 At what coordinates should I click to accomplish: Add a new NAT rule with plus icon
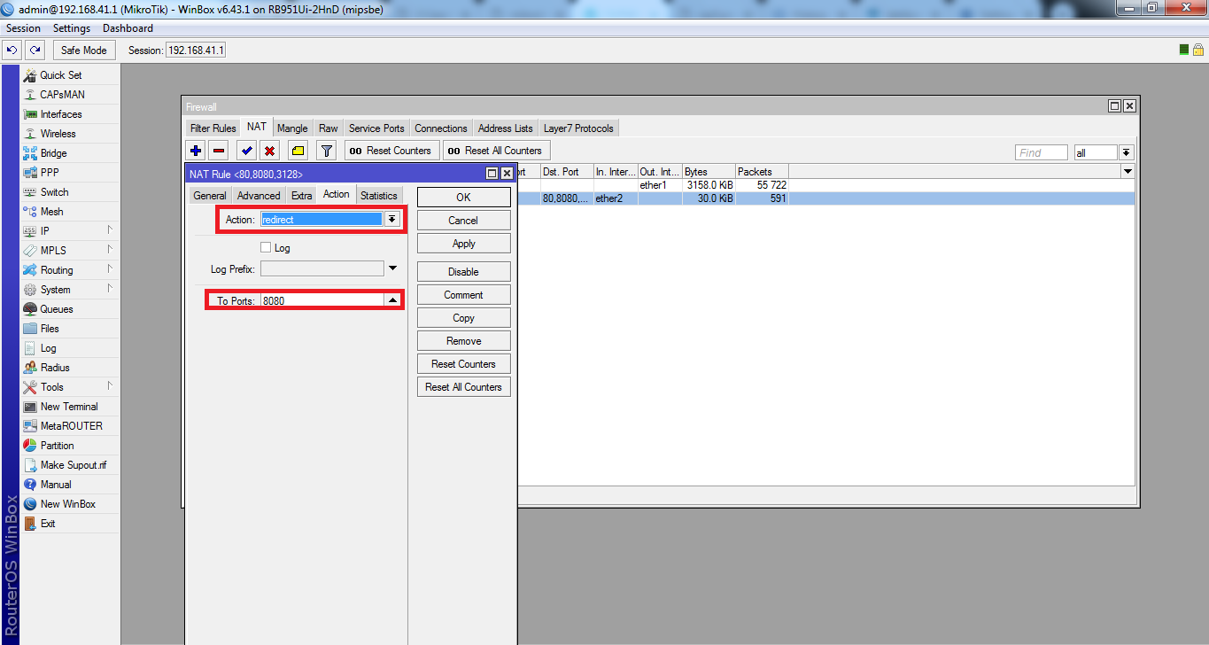click(197, 151)
